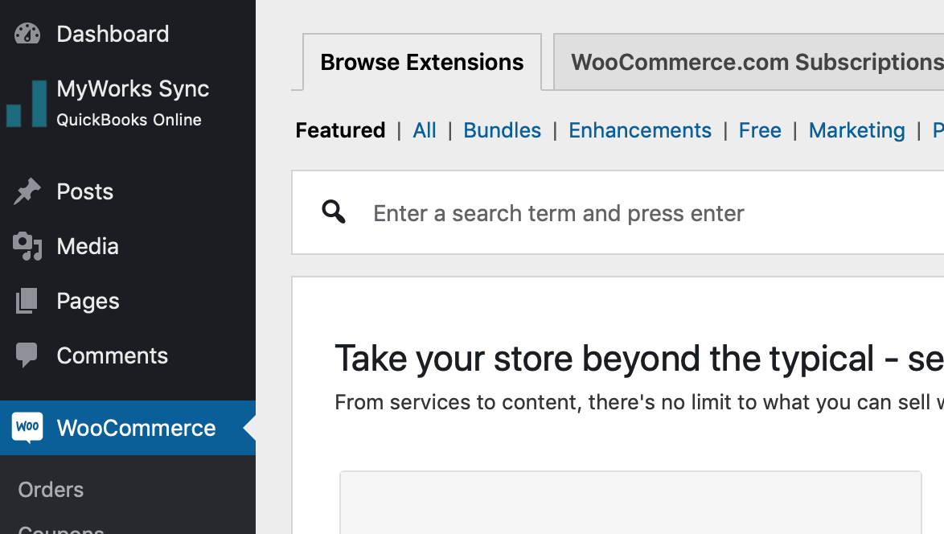Screen dimensions: 944x534
Task: Open Orders submenu item
Action: click(x=51, y=490)
